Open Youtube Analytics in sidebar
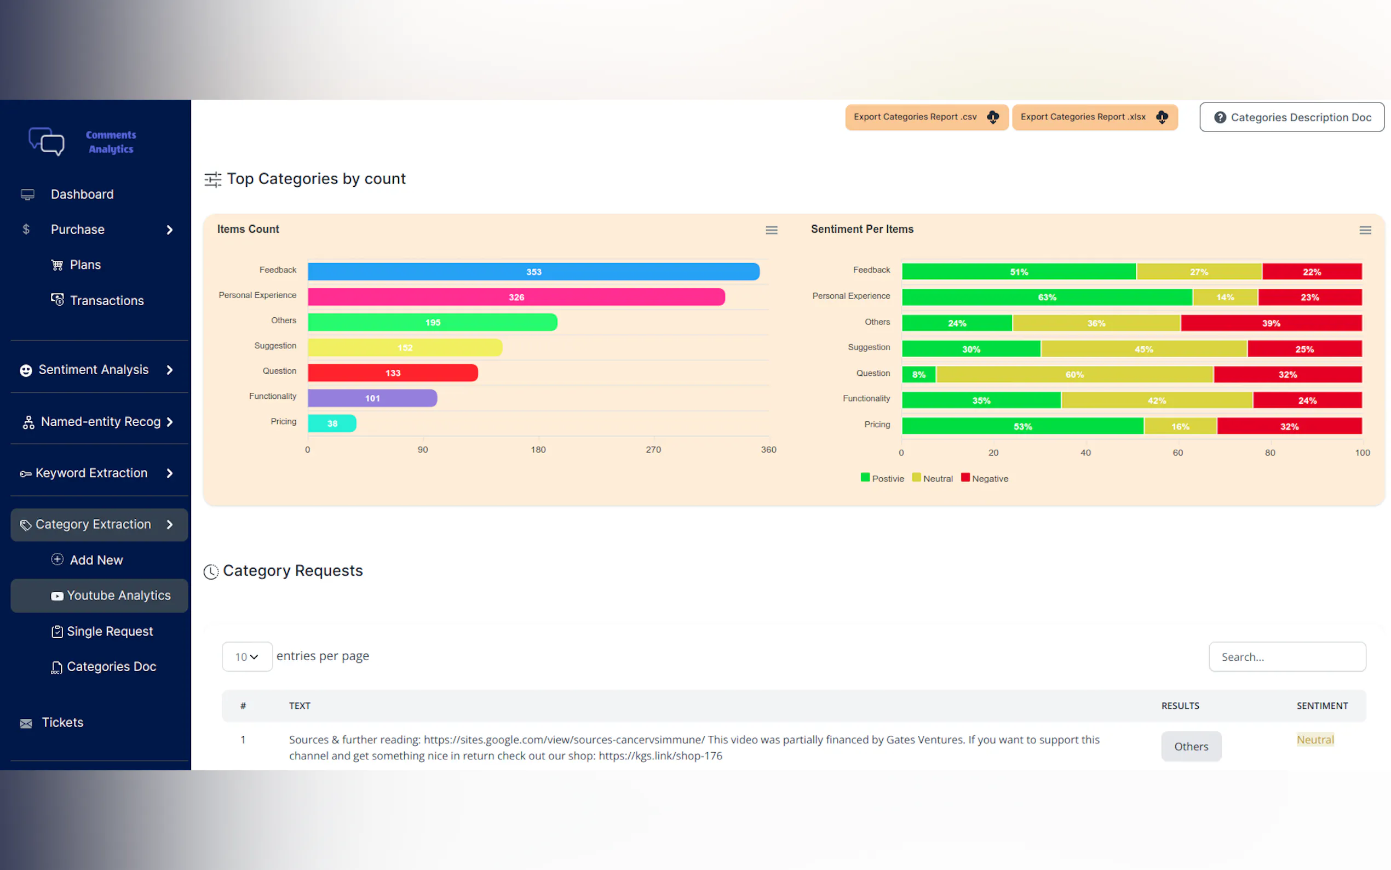Image resolution: width=1391 pixels, height=870 pixels. pyautogui.click(x=118, y=596)
